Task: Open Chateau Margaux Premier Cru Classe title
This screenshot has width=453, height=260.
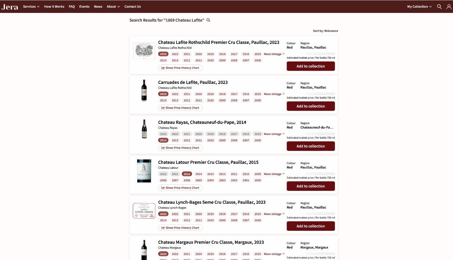Action: click(211, 242)
